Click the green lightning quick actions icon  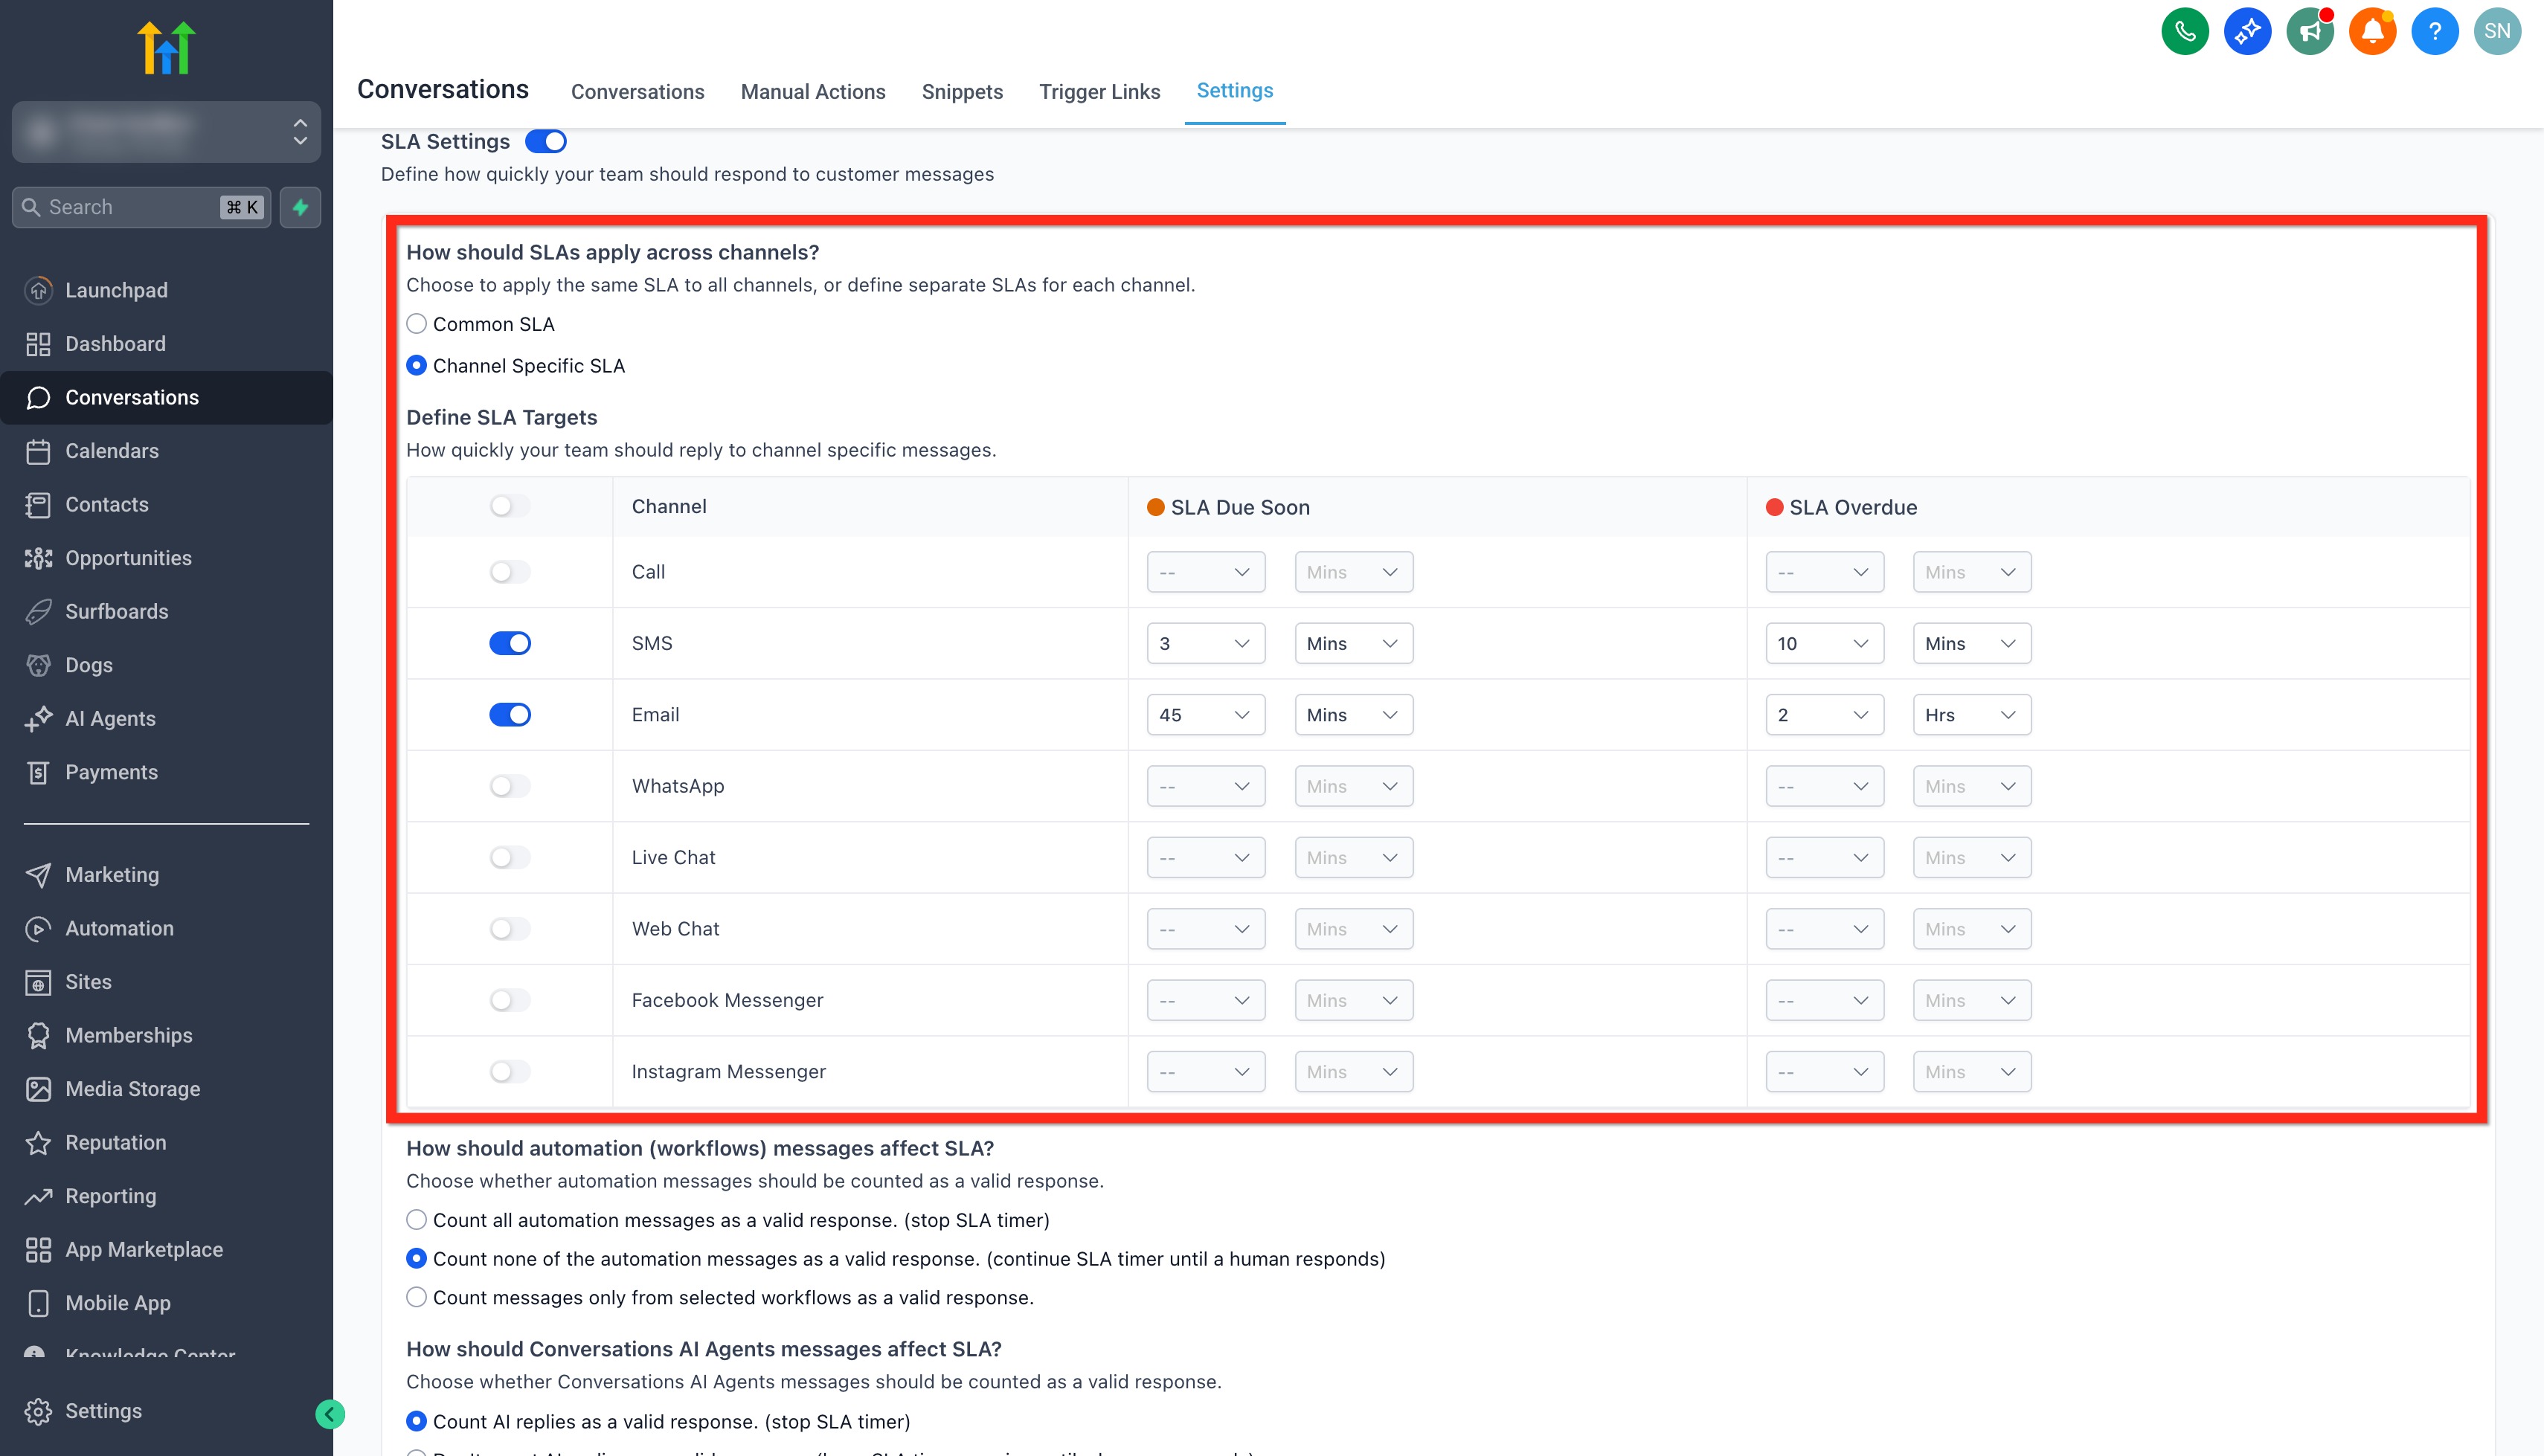pos(300,207)
